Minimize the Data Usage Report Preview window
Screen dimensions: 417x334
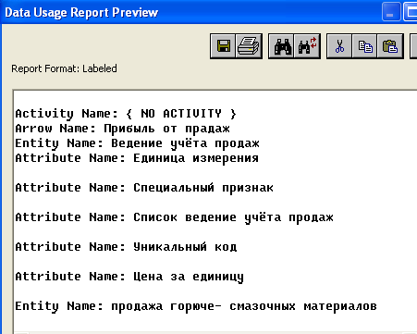[x=391, y=12]
